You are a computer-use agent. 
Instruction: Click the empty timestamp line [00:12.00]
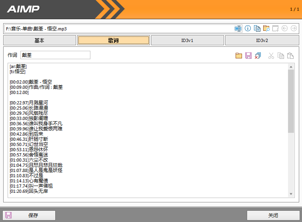[19, 92]
